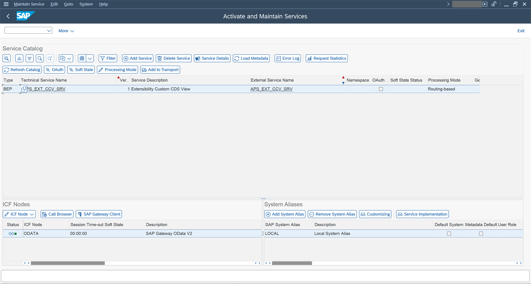531x284 pixels.
Task: Click Load Metadata
Action: 251,58
